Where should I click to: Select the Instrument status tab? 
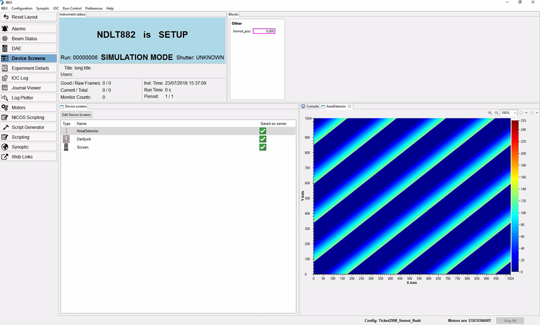point(73,15)
